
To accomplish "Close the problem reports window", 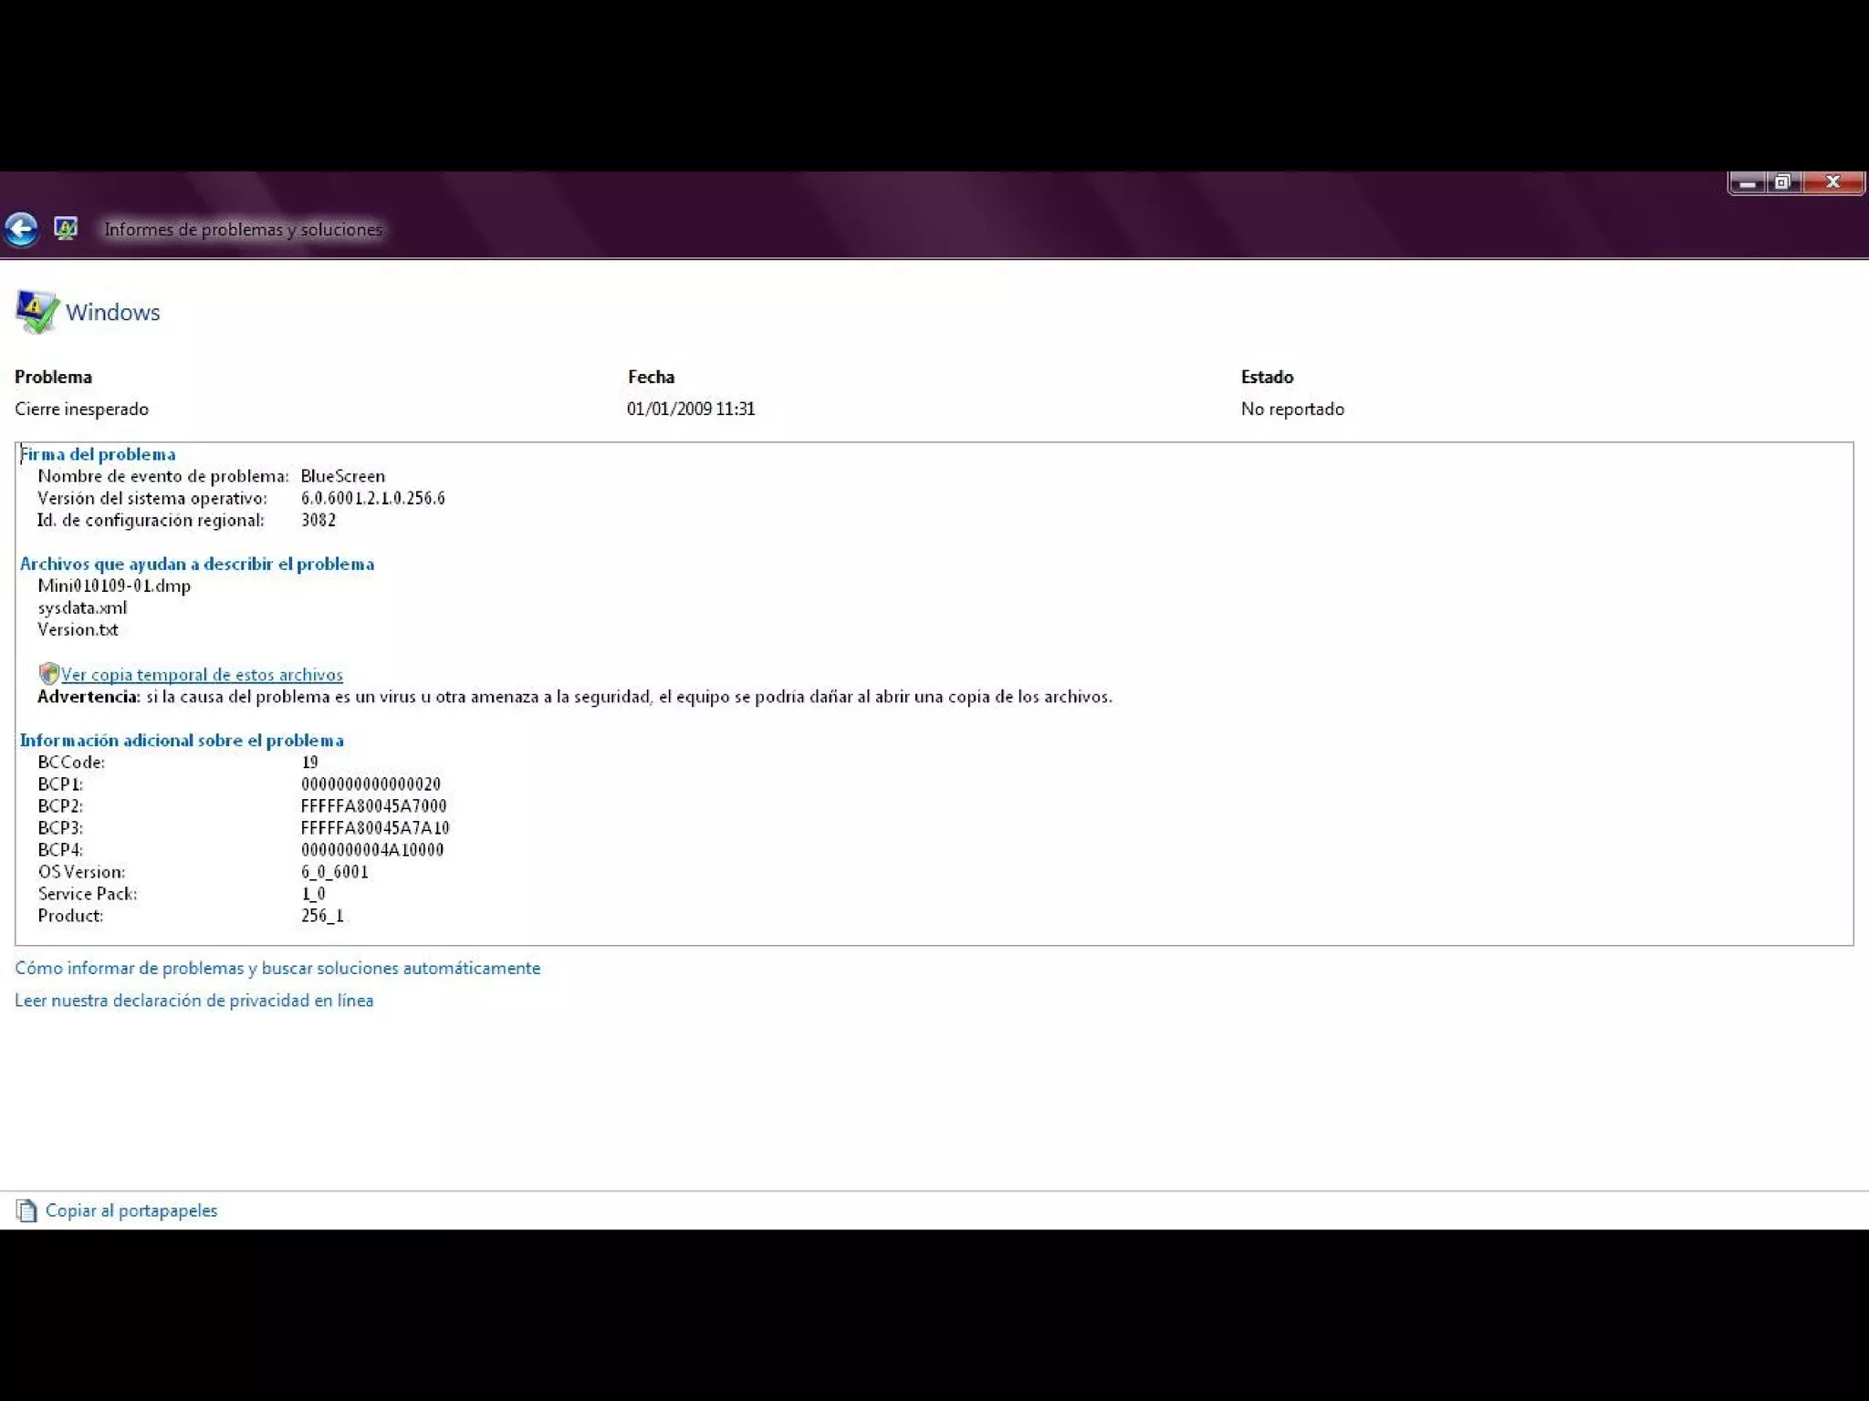I will coord(1832,182).
